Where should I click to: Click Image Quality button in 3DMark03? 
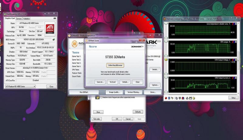coord(114,92)
